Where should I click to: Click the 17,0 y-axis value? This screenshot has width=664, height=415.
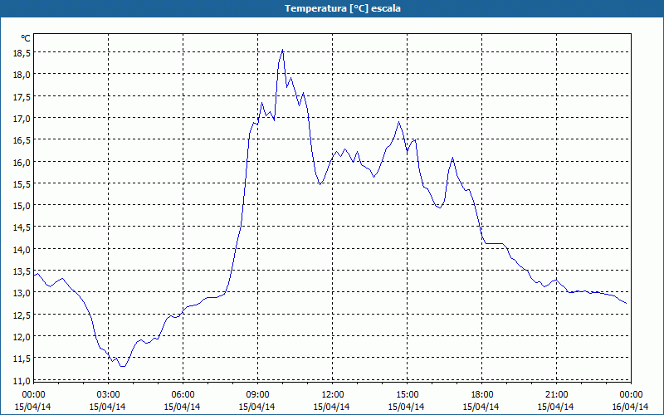pos(21,119)
